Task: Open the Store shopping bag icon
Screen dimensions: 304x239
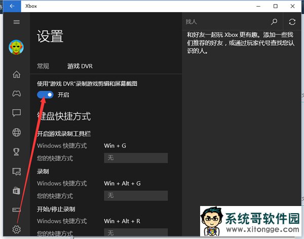Action: tap(17, 191)
